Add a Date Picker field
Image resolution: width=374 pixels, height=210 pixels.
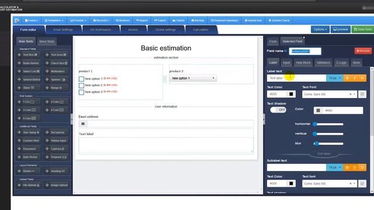point(29,157)
